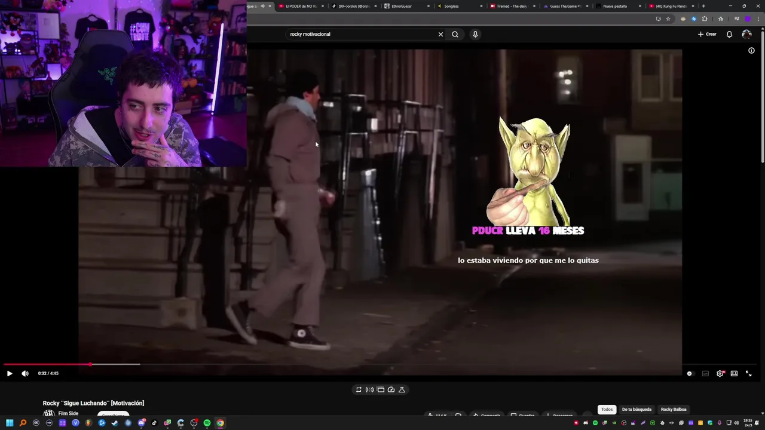Image resolution: width=765 pixels, height=430 pixels.
Task: Toggle subtitles/captions button
Action: (705, 374)
